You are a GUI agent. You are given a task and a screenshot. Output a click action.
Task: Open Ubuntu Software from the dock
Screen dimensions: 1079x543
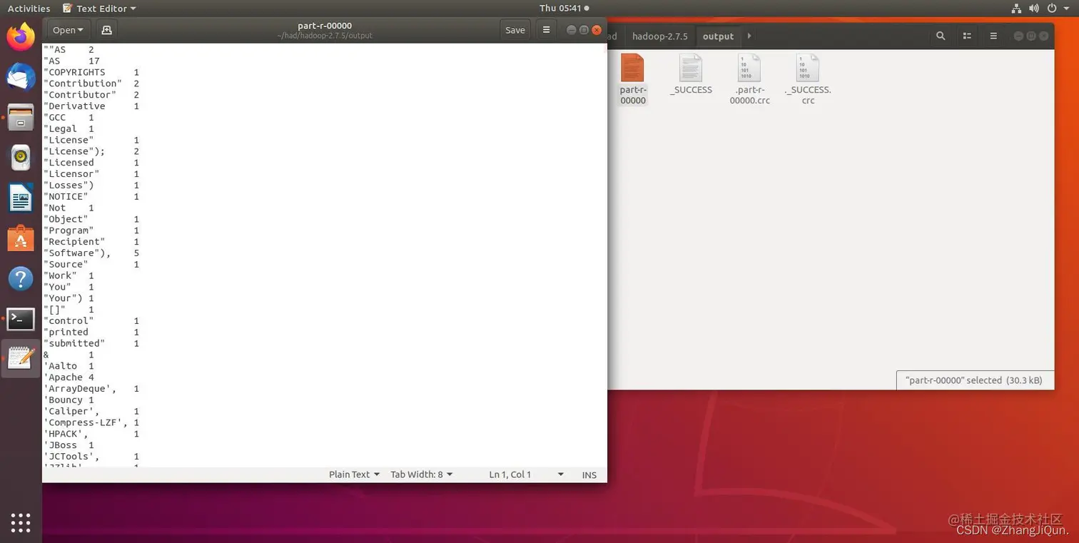pos(21,238)
